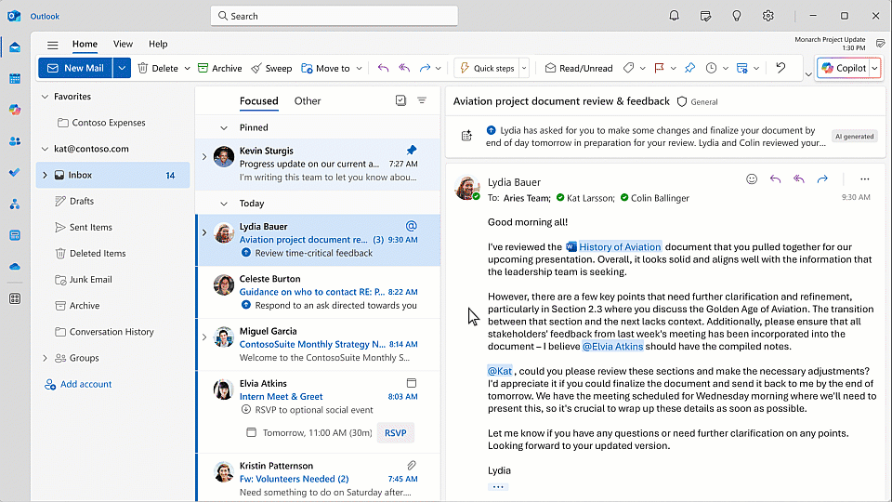Click RSVP on Intern Meet & Greet
The image size is (892, 502).
click(396, 432)
